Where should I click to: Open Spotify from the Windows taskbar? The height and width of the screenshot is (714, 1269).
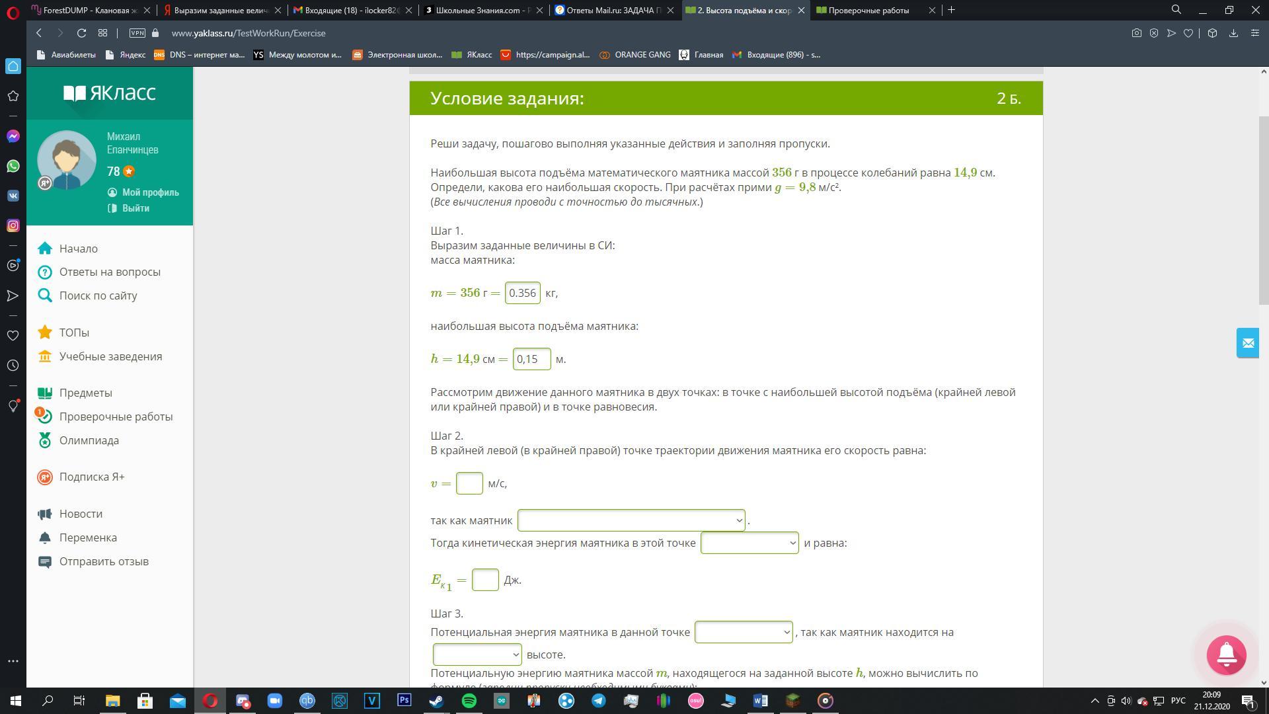[469, 701]
